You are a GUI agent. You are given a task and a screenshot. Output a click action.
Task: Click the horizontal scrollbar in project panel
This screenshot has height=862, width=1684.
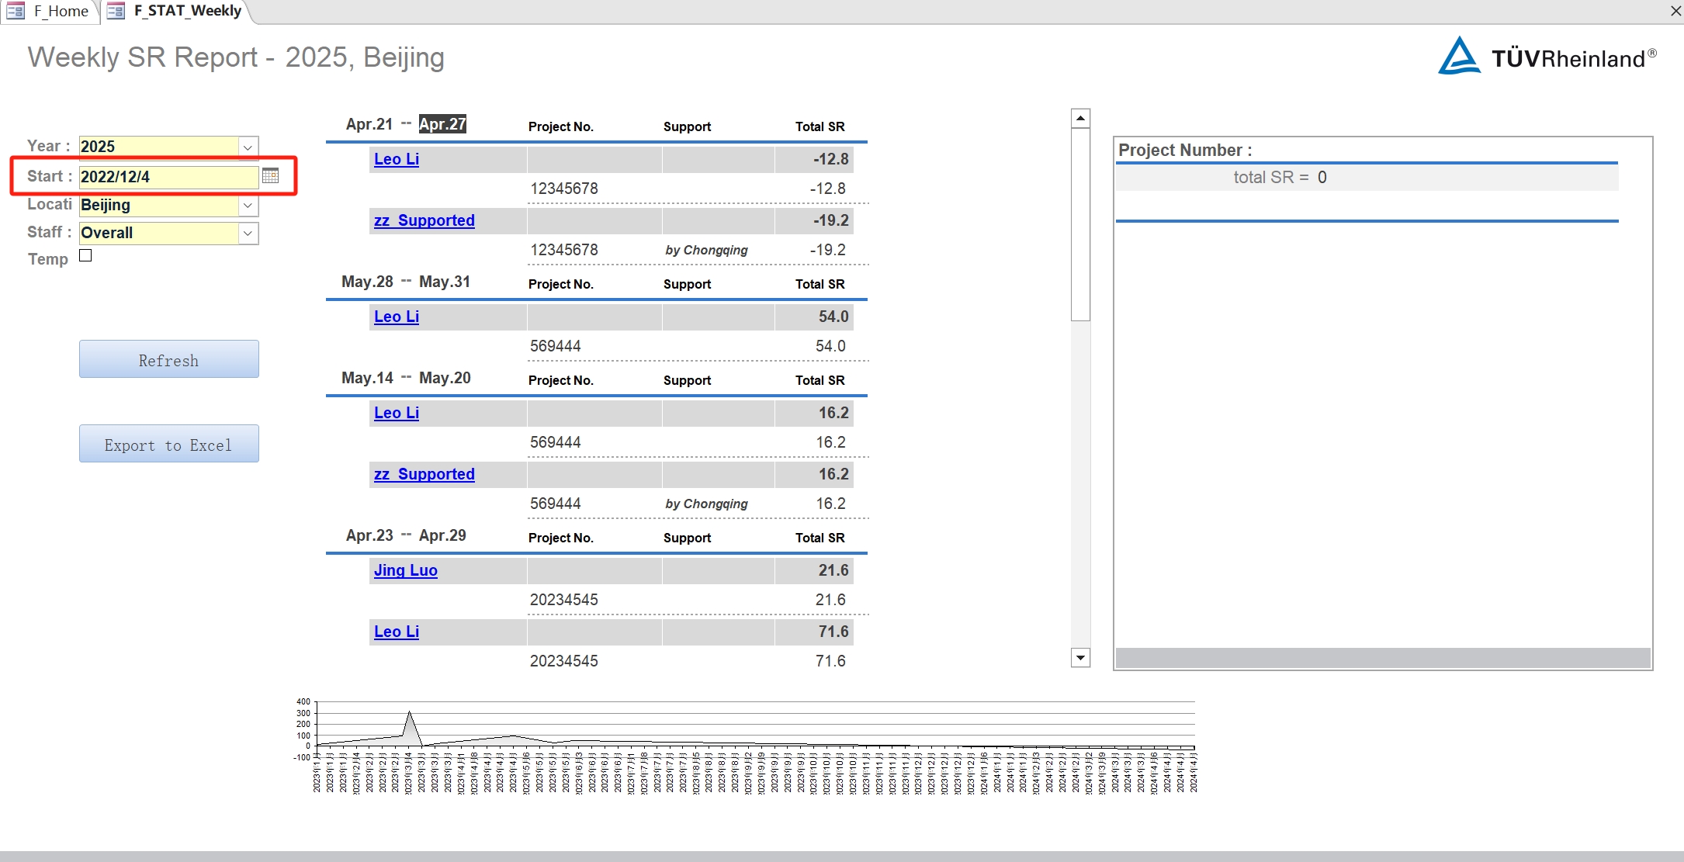tap(1383, 658)
